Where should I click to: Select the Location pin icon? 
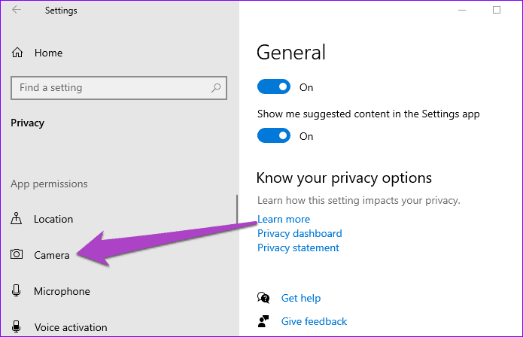coord(17,219)
